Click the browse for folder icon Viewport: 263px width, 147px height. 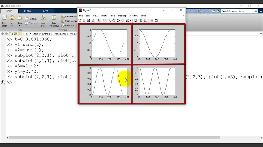pos(16,34)
